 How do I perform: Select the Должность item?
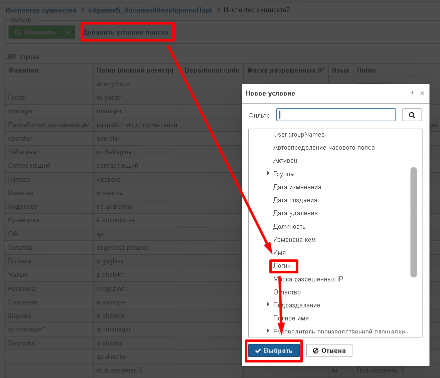289,226
